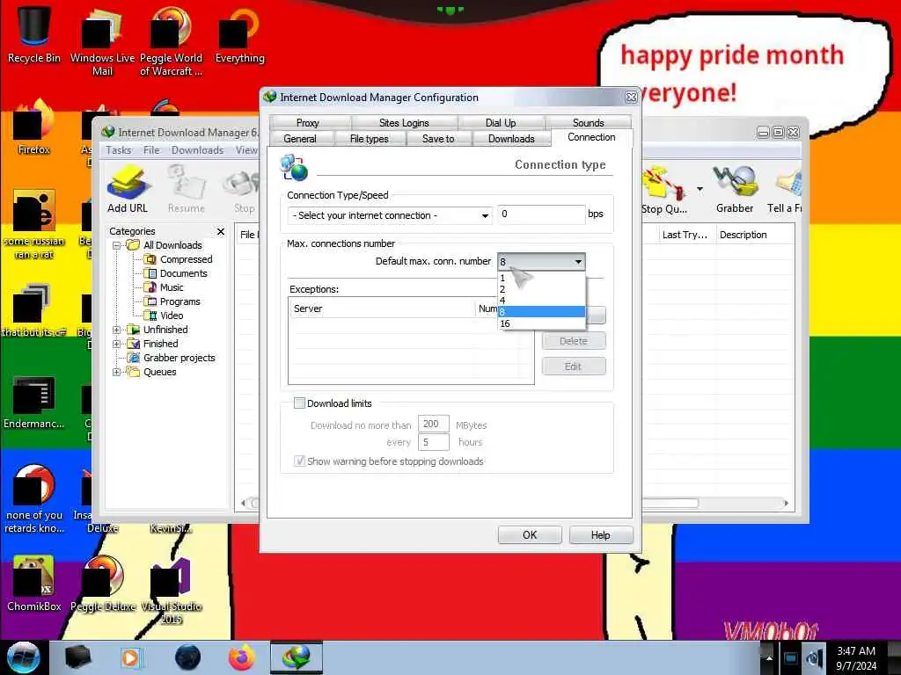Click the hours field showing 5
Screen dimensions: 901x675
[433, 442]
